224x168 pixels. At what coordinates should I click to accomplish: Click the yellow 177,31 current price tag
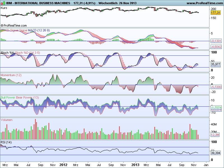(x=215, y=13)
